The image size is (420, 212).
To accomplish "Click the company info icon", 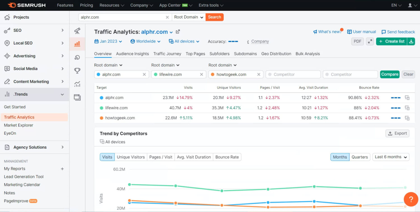I will pyautogui.click(x=248, y=42).
